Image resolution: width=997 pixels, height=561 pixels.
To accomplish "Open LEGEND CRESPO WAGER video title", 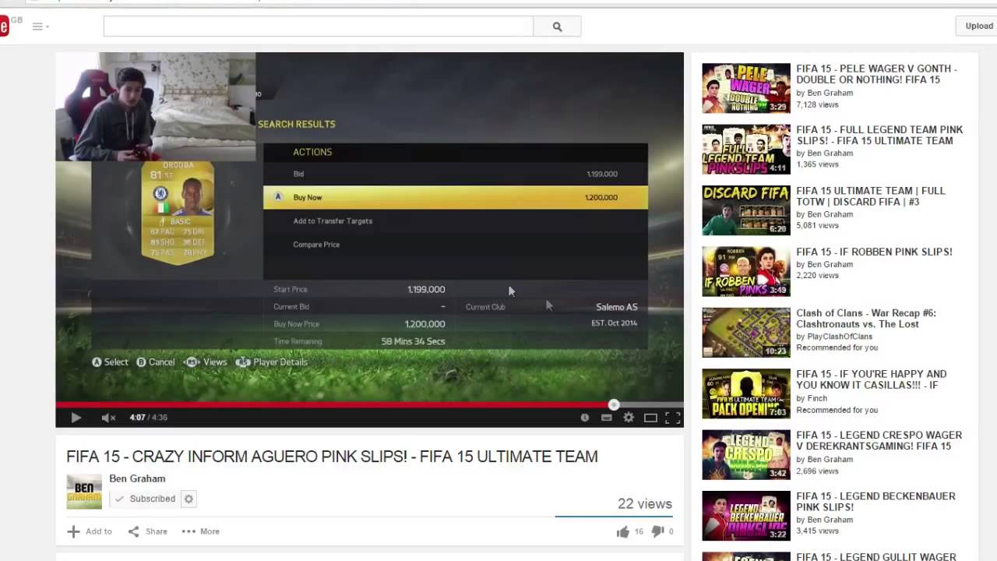I will coord(879,440).
